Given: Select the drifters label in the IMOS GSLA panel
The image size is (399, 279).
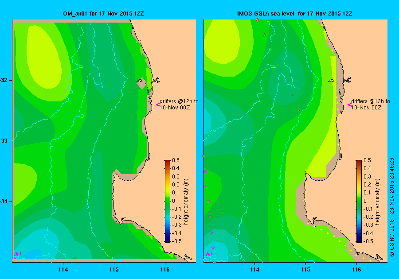Looking at the screenshot, I should (x=371, y=104).
